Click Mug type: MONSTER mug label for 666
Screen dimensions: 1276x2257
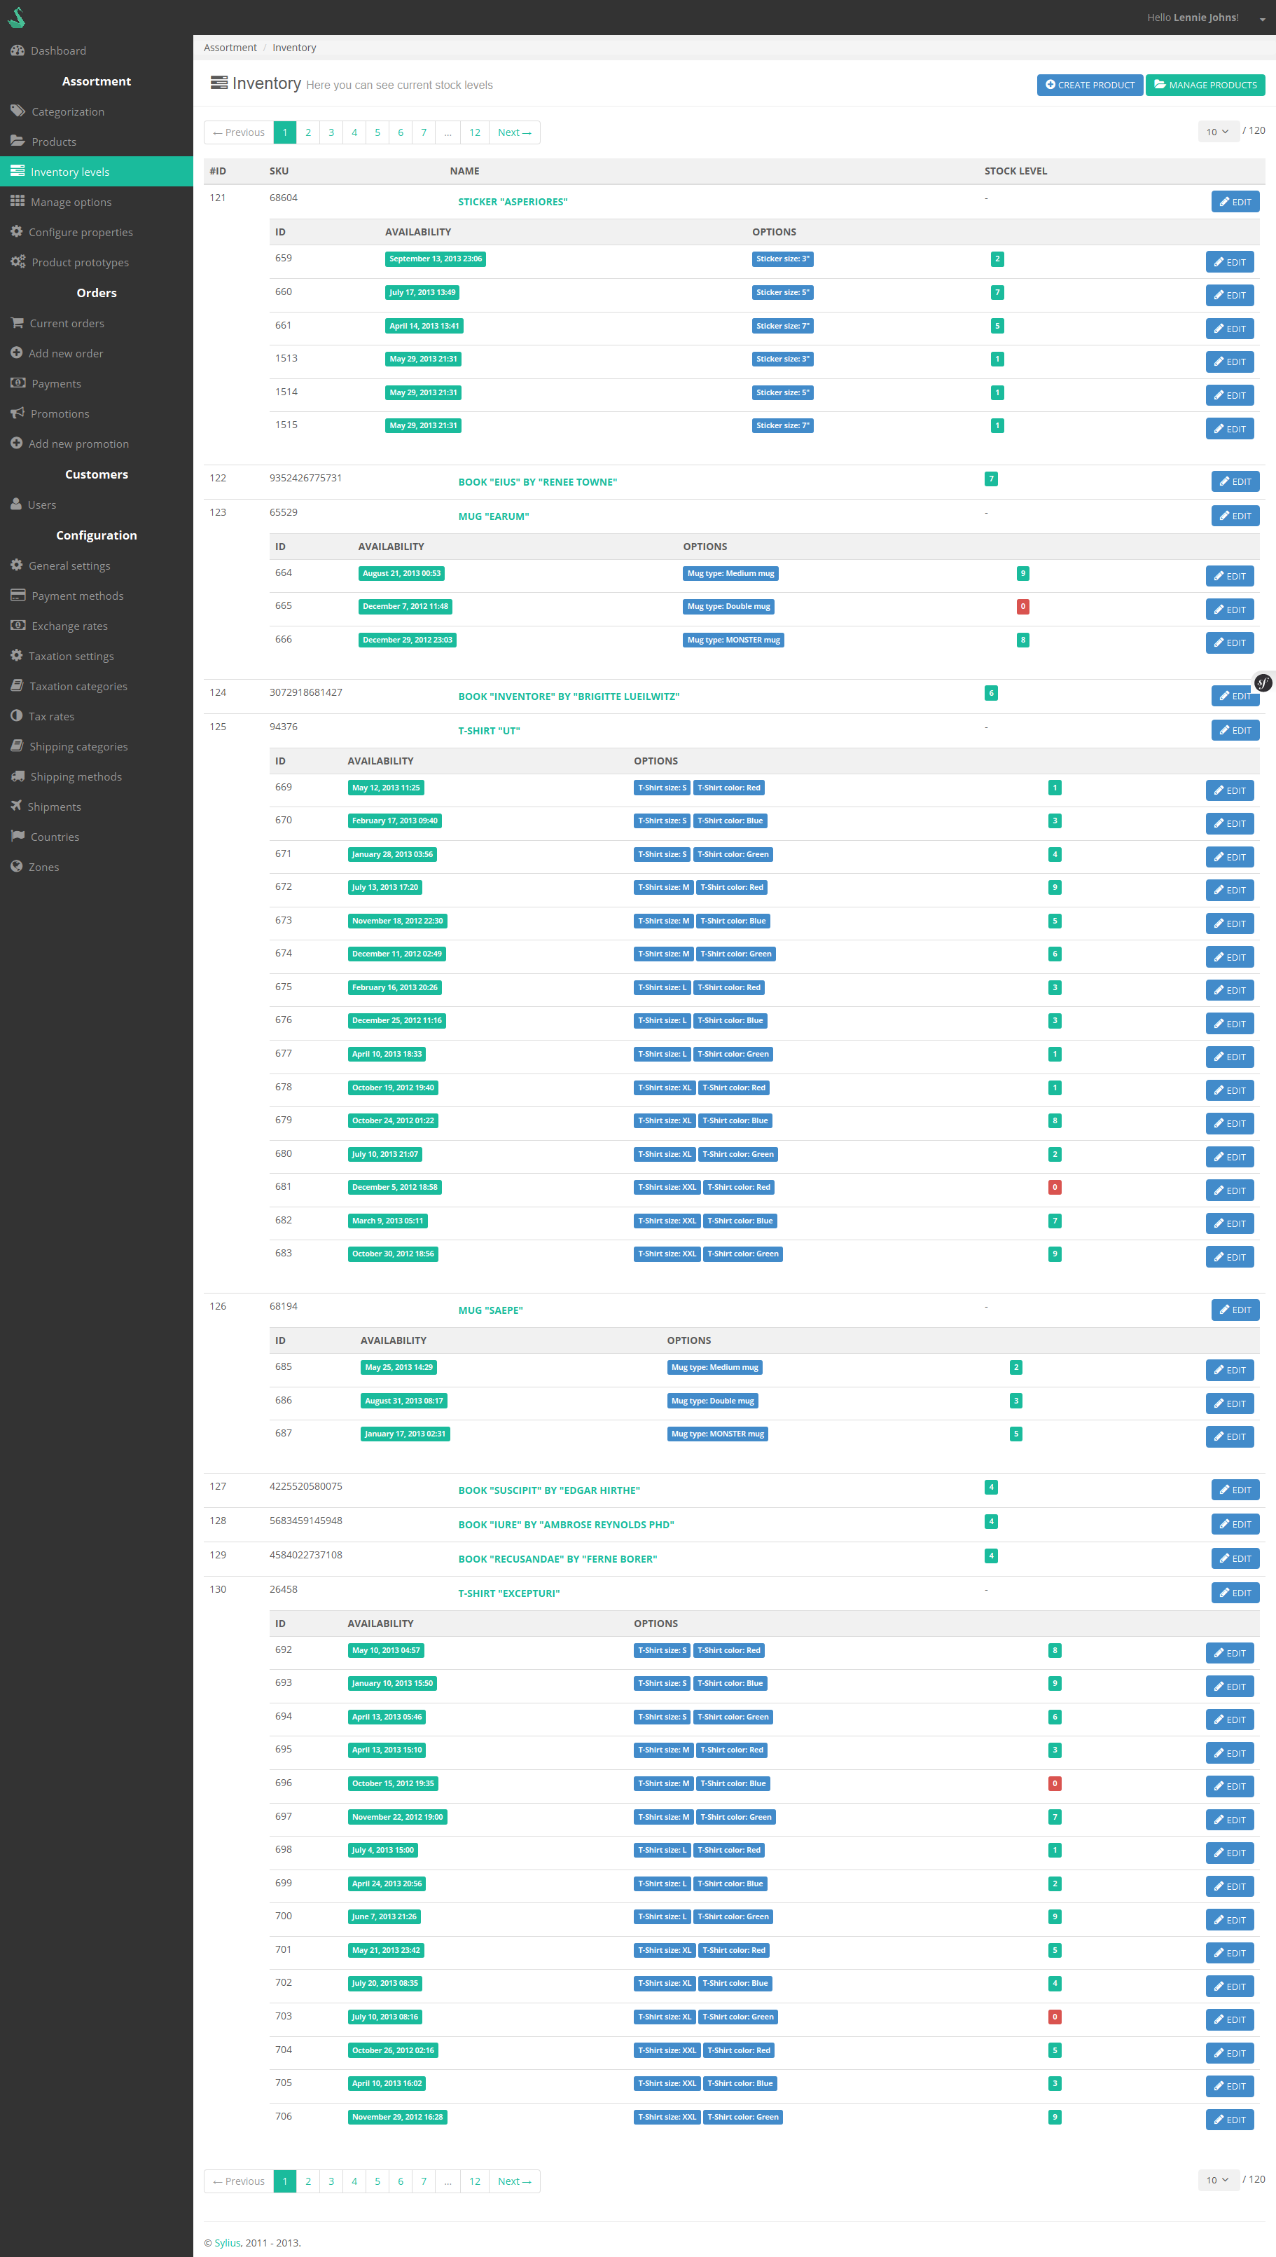(x=733, y=640)
